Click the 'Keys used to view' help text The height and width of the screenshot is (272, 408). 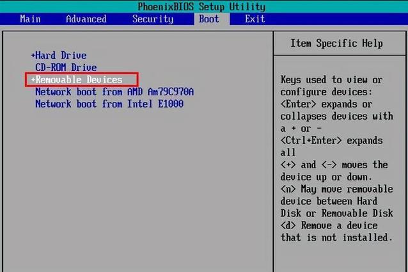tap(331, 80)
